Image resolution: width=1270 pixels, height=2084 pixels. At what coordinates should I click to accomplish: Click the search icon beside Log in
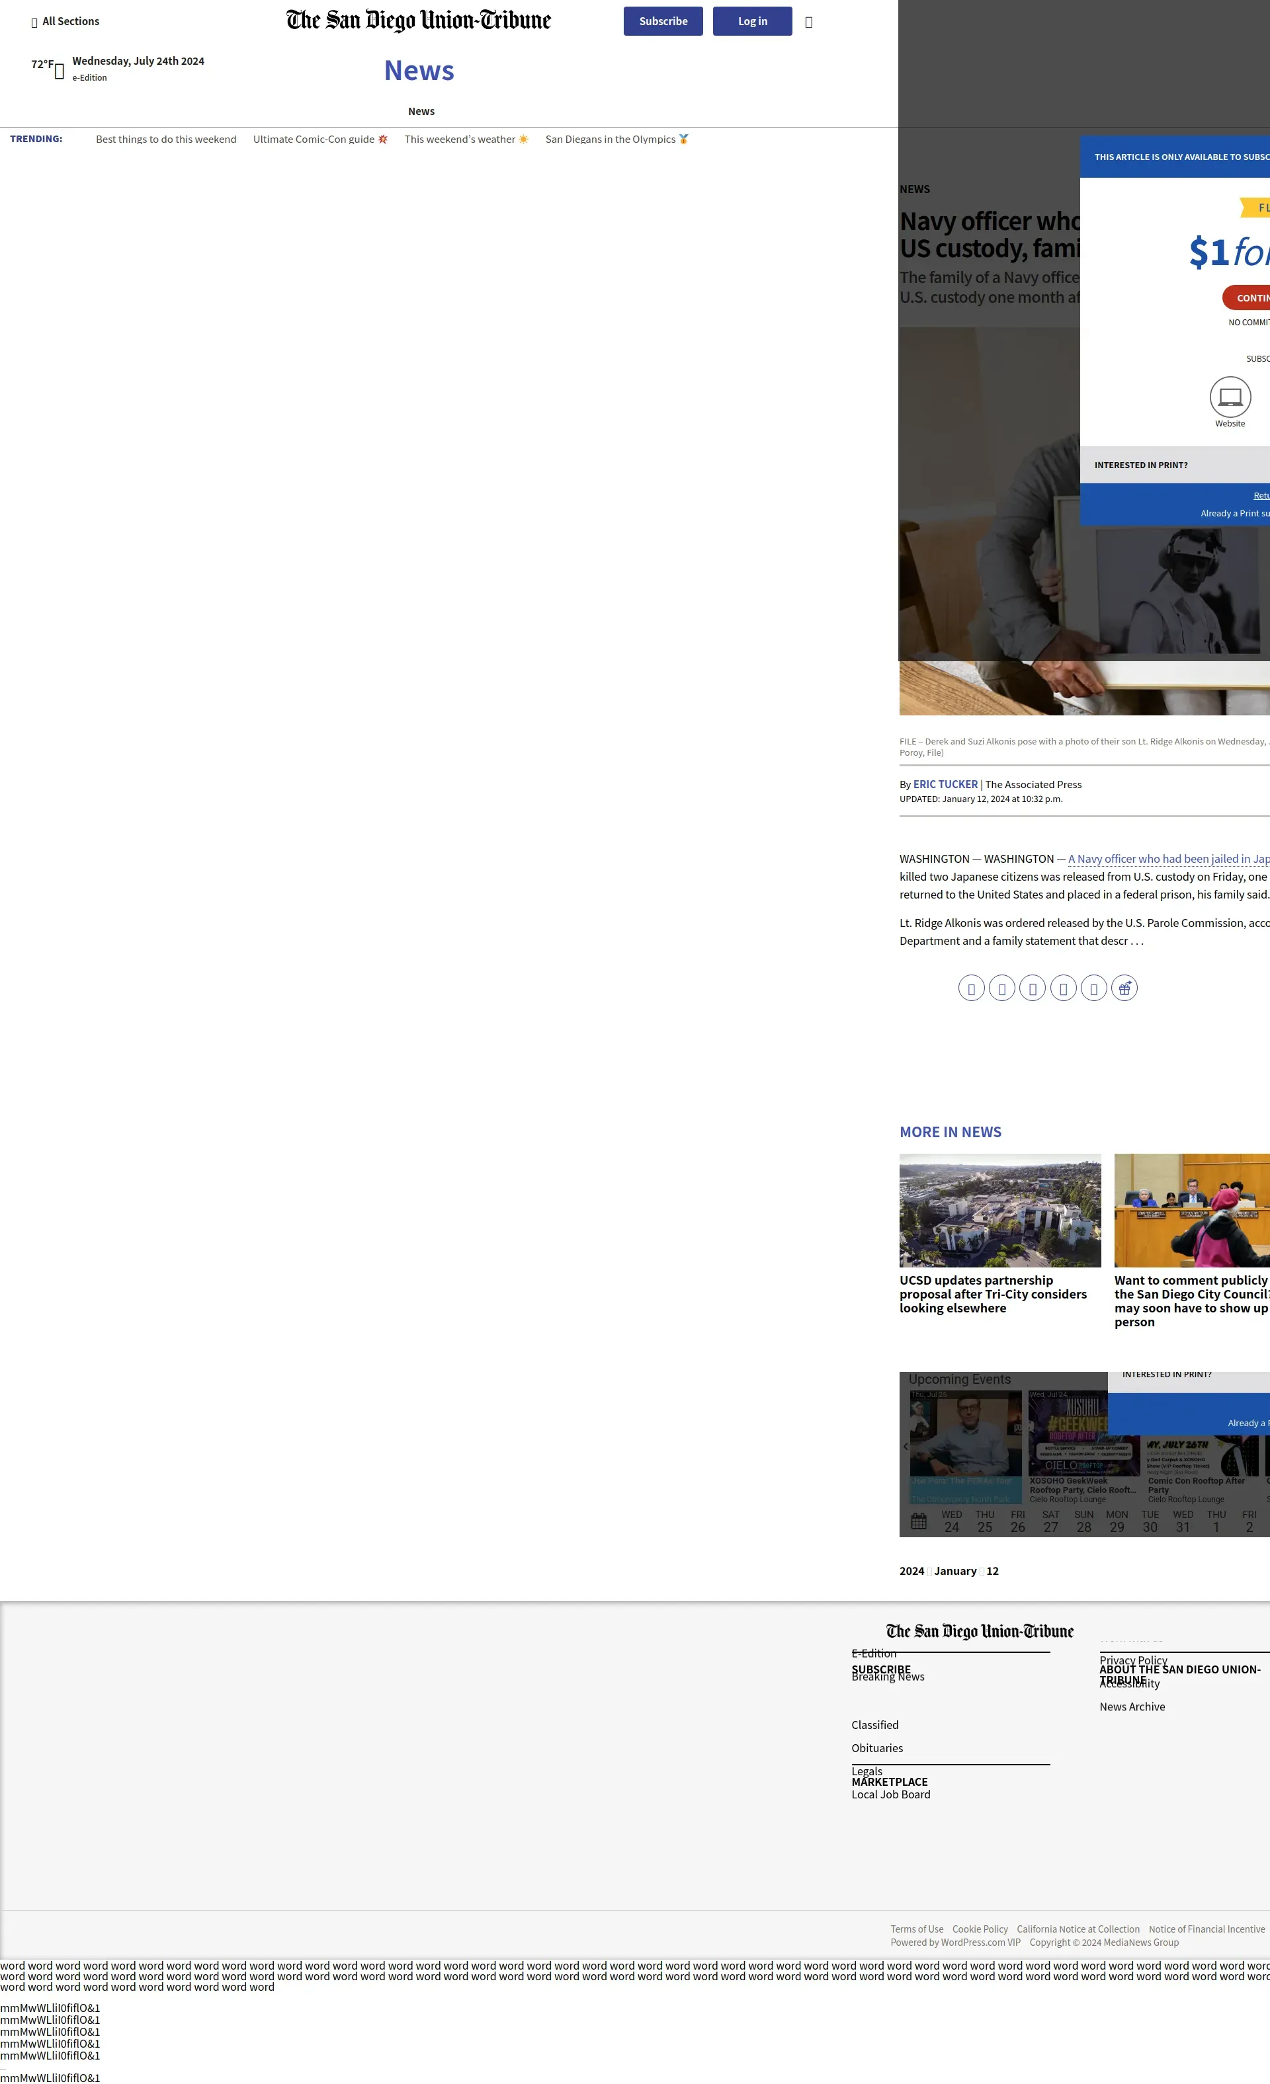click(808, 22)
